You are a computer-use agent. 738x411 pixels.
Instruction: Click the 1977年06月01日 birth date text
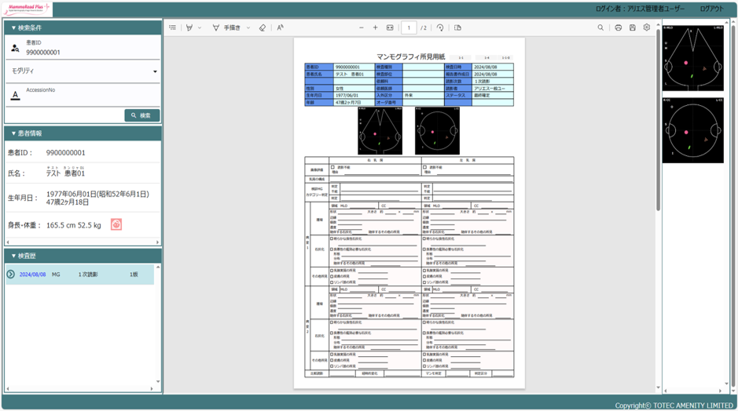(97, 194)
